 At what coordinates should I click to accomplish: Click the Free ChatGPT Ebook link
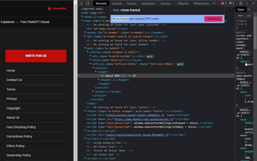pos(35,22)
